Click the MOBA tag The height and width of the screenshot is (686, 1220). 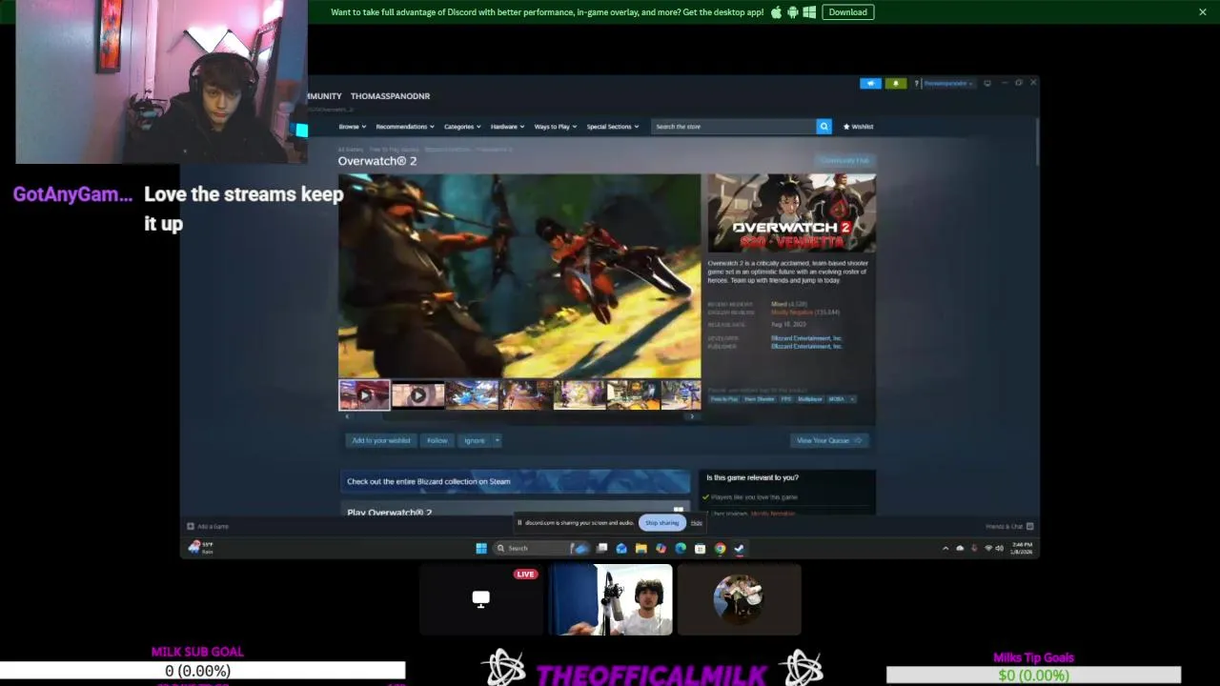tap(837, 399)
